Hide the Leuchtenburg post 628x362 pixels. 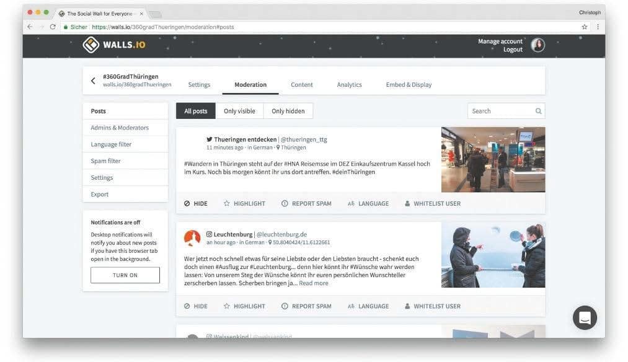pos(196,306)
